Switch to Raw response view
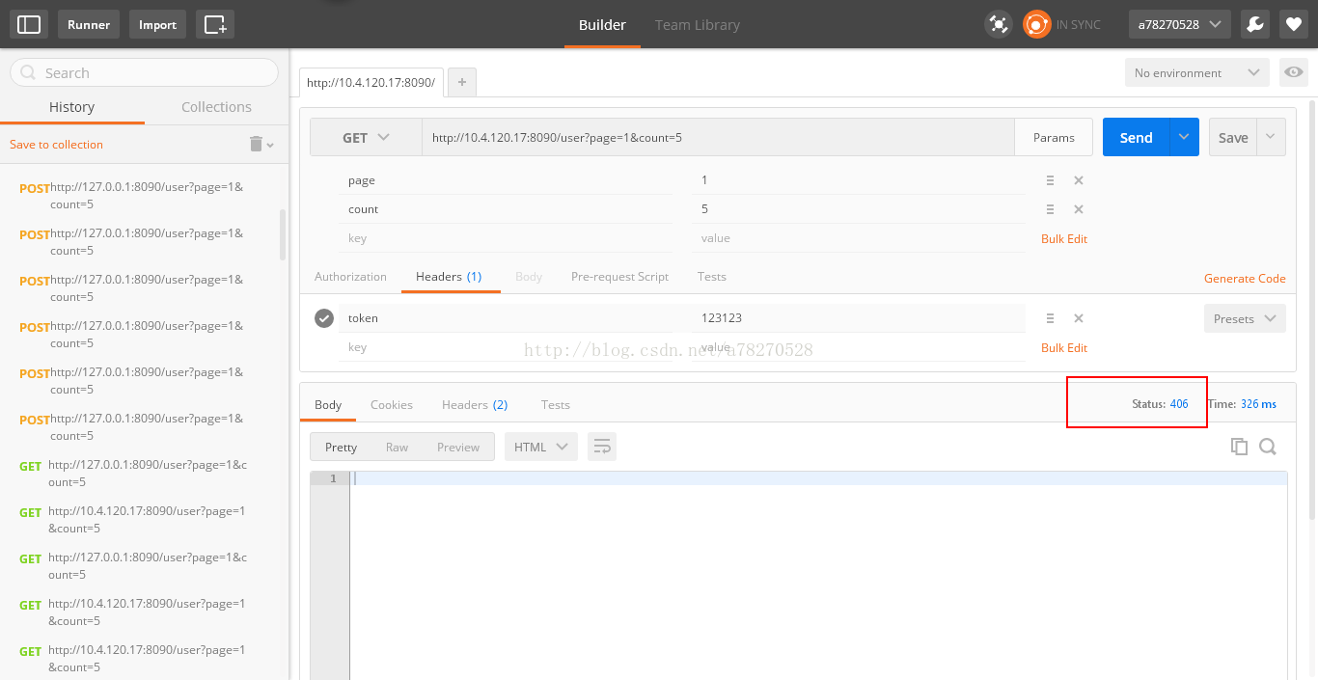The width and height of the screenshot is (1318, 680). click(397, 447)
